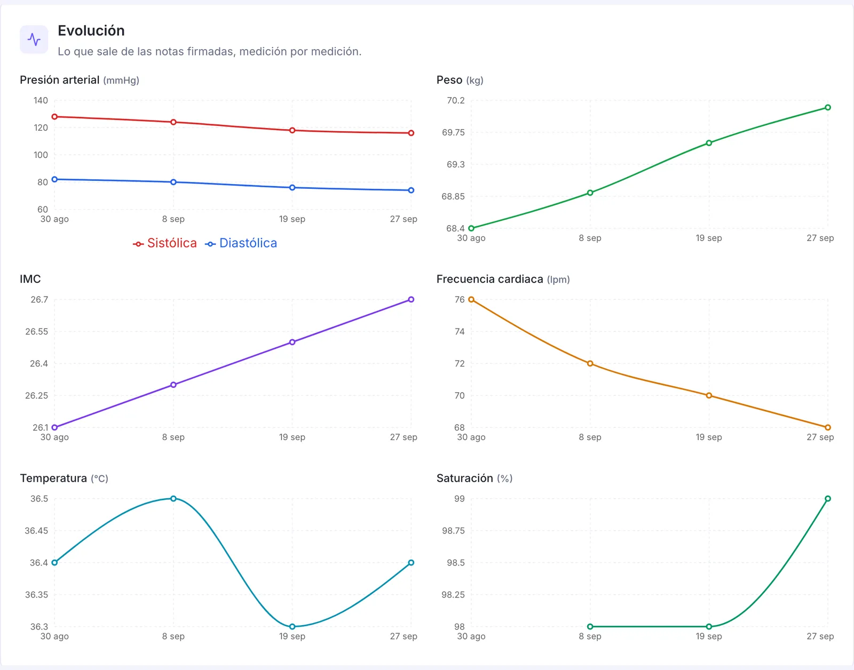Click the Saturación point at 99 percent
The image size is (854, 670).
click(828, 499)
